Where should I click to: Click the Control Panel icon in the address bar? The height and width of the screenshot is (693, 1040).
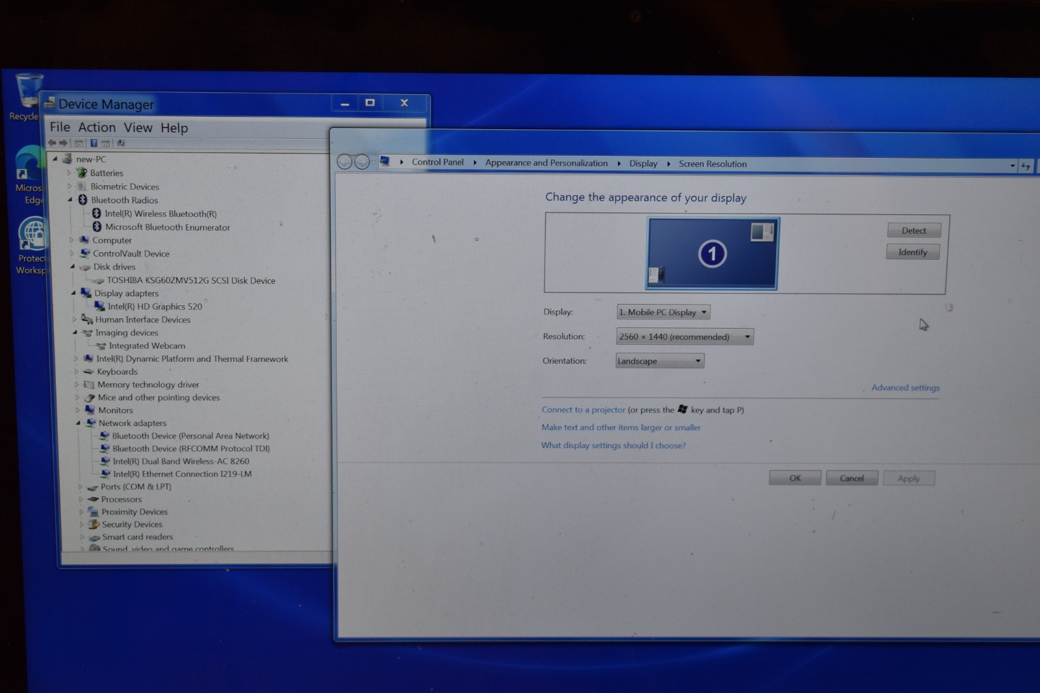pyautogui.click(x=385, y=161)
